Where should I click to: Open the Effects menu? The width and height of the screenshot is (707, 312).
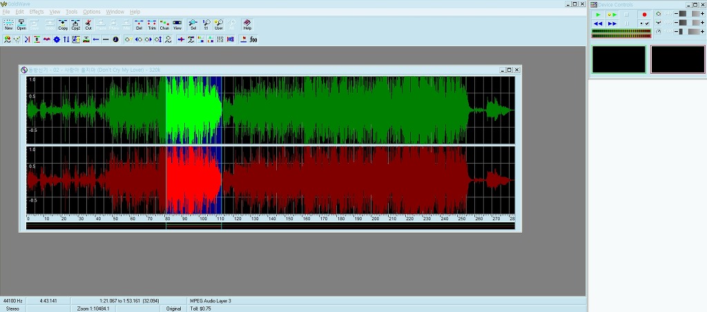tap(37, 12)
